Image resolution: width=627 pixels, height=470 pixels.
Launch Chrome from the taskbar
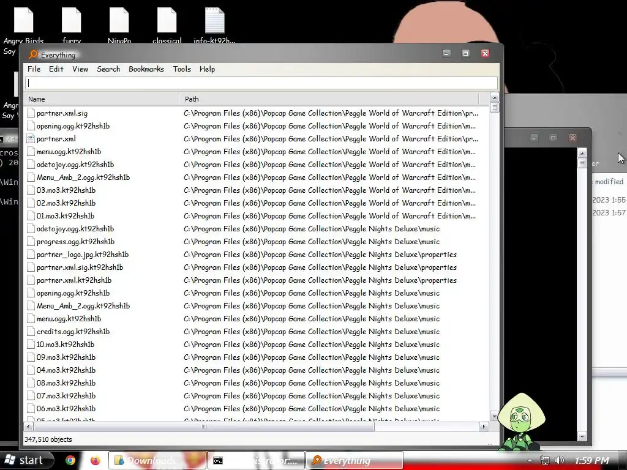pos(70,460)
